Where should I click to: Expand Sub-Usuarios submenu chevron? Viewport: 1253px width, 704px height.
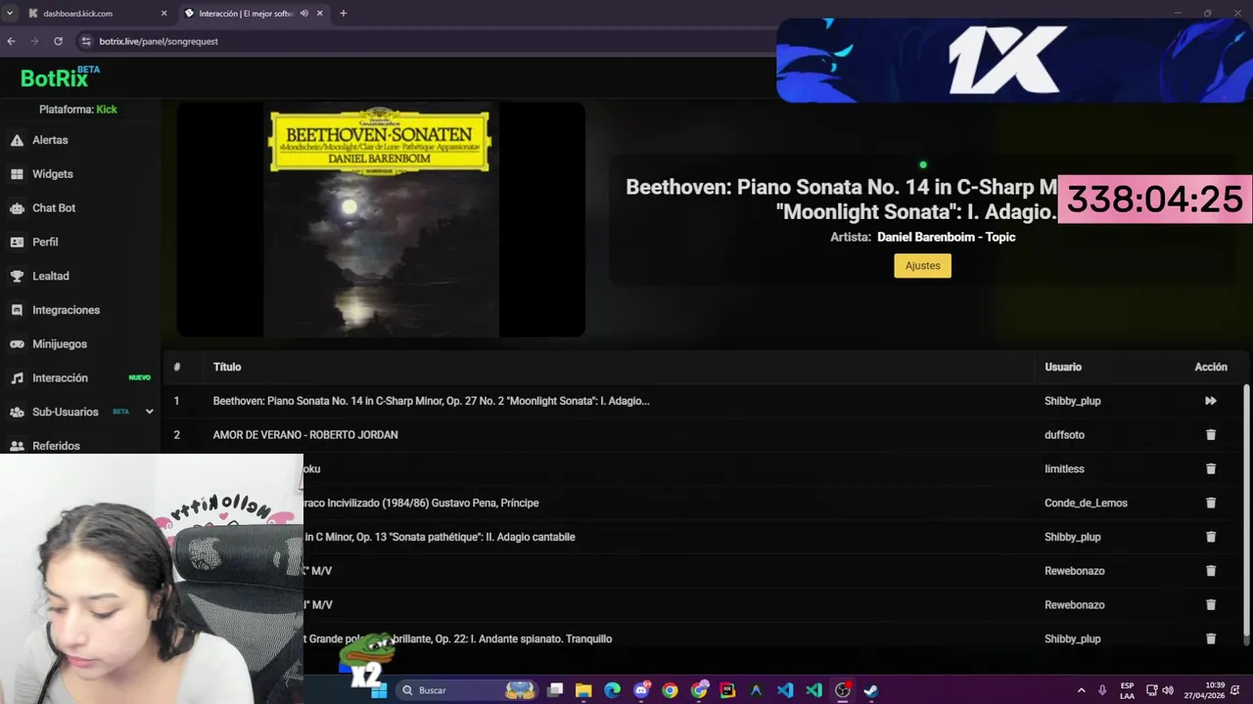pyautogui.click(x=150, y=412)
